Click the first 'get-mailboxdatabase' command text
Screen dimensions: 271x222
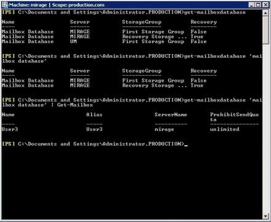click(x=215, y=12)
